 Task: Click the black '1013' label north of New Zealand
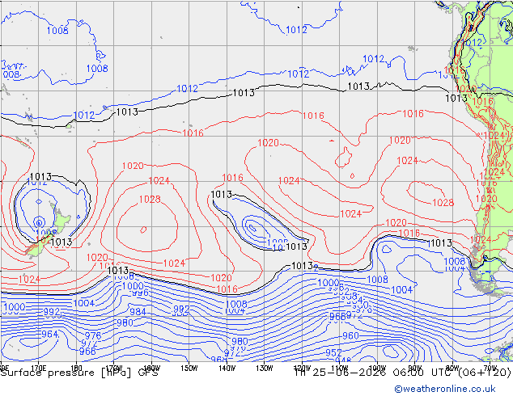tap(40, 177)
